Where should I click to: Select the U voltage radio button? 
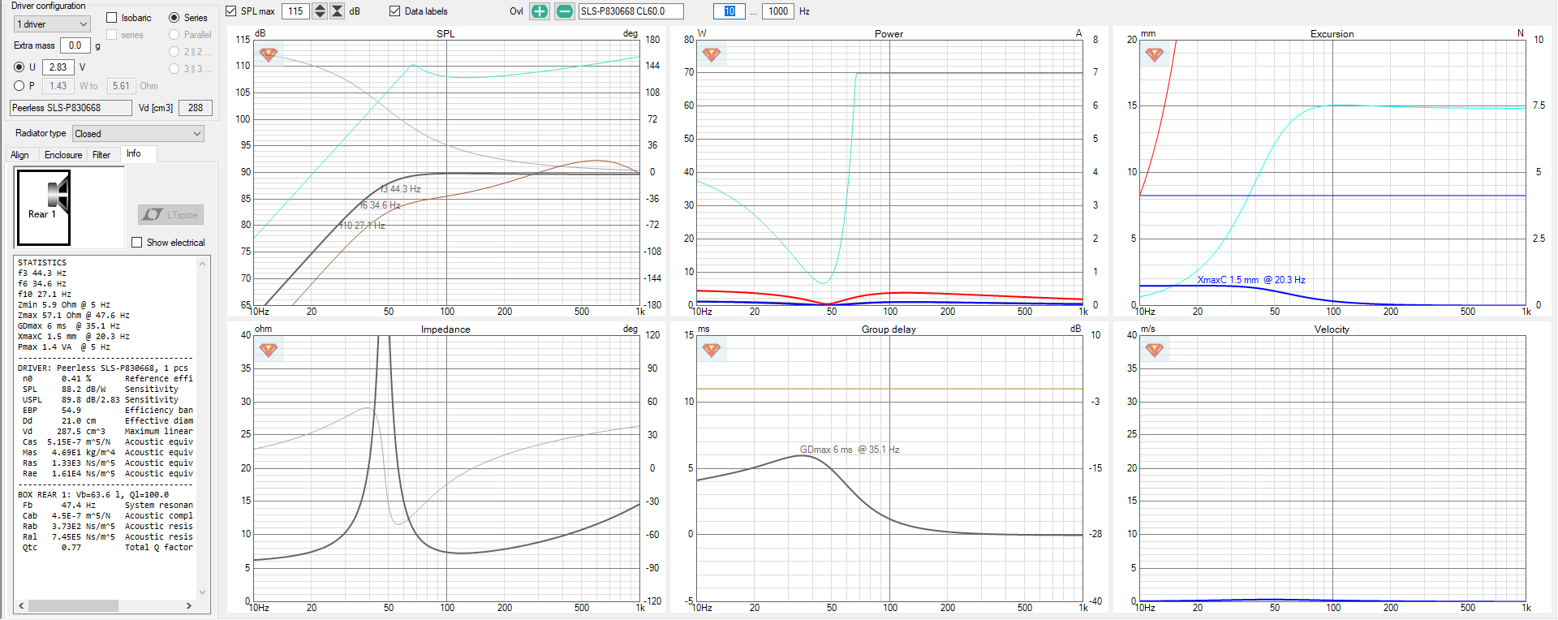coord(19,67)
